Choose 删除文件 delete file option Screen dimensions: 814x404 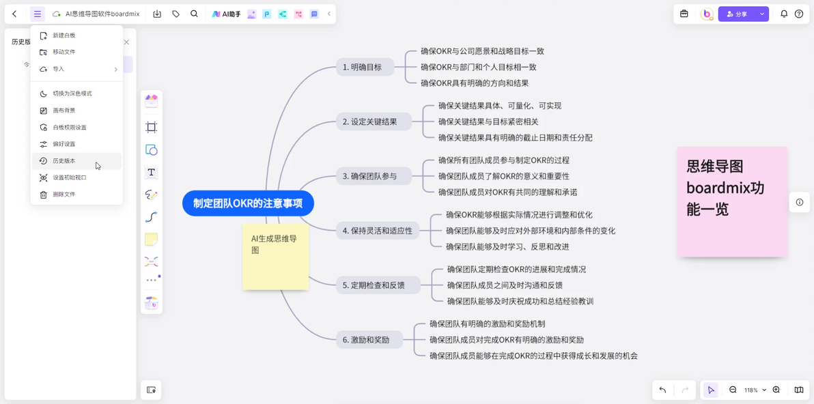(x=77, y=194)
